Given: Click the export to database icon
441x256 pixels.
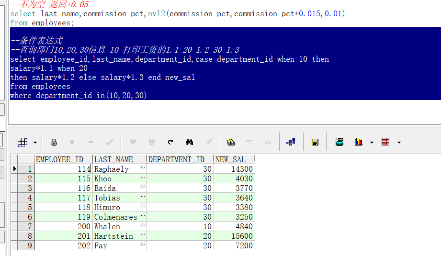Looking at the screenshot, I should click(339, 142).
